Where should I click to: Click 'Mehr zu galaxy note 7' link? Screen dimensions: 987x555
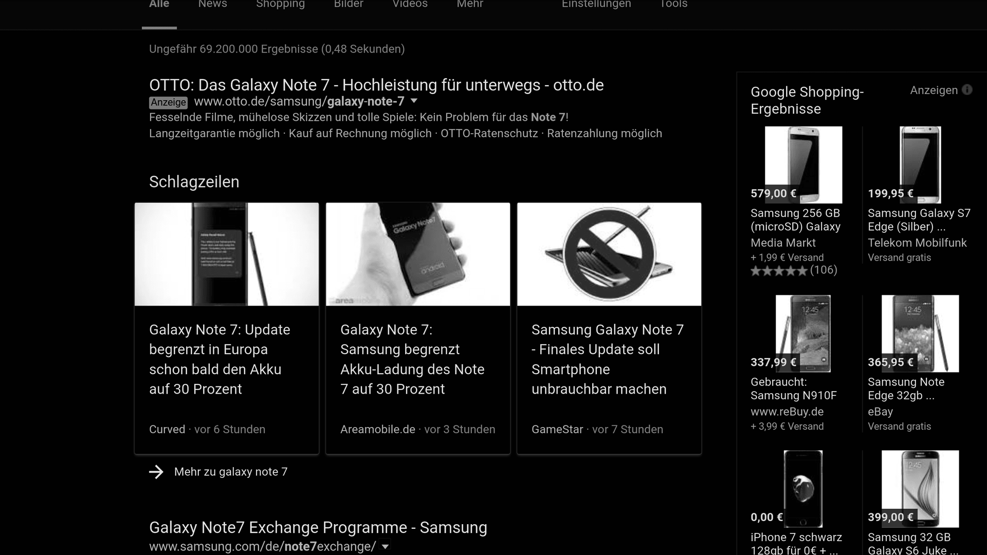click(x=231, y=472)
